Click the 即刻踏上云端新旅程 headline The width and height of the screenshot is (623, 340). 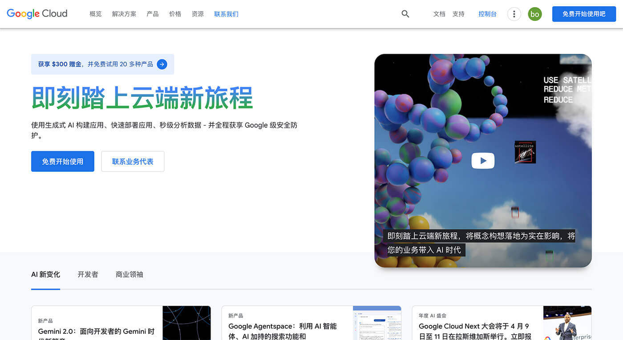point(142,98)
